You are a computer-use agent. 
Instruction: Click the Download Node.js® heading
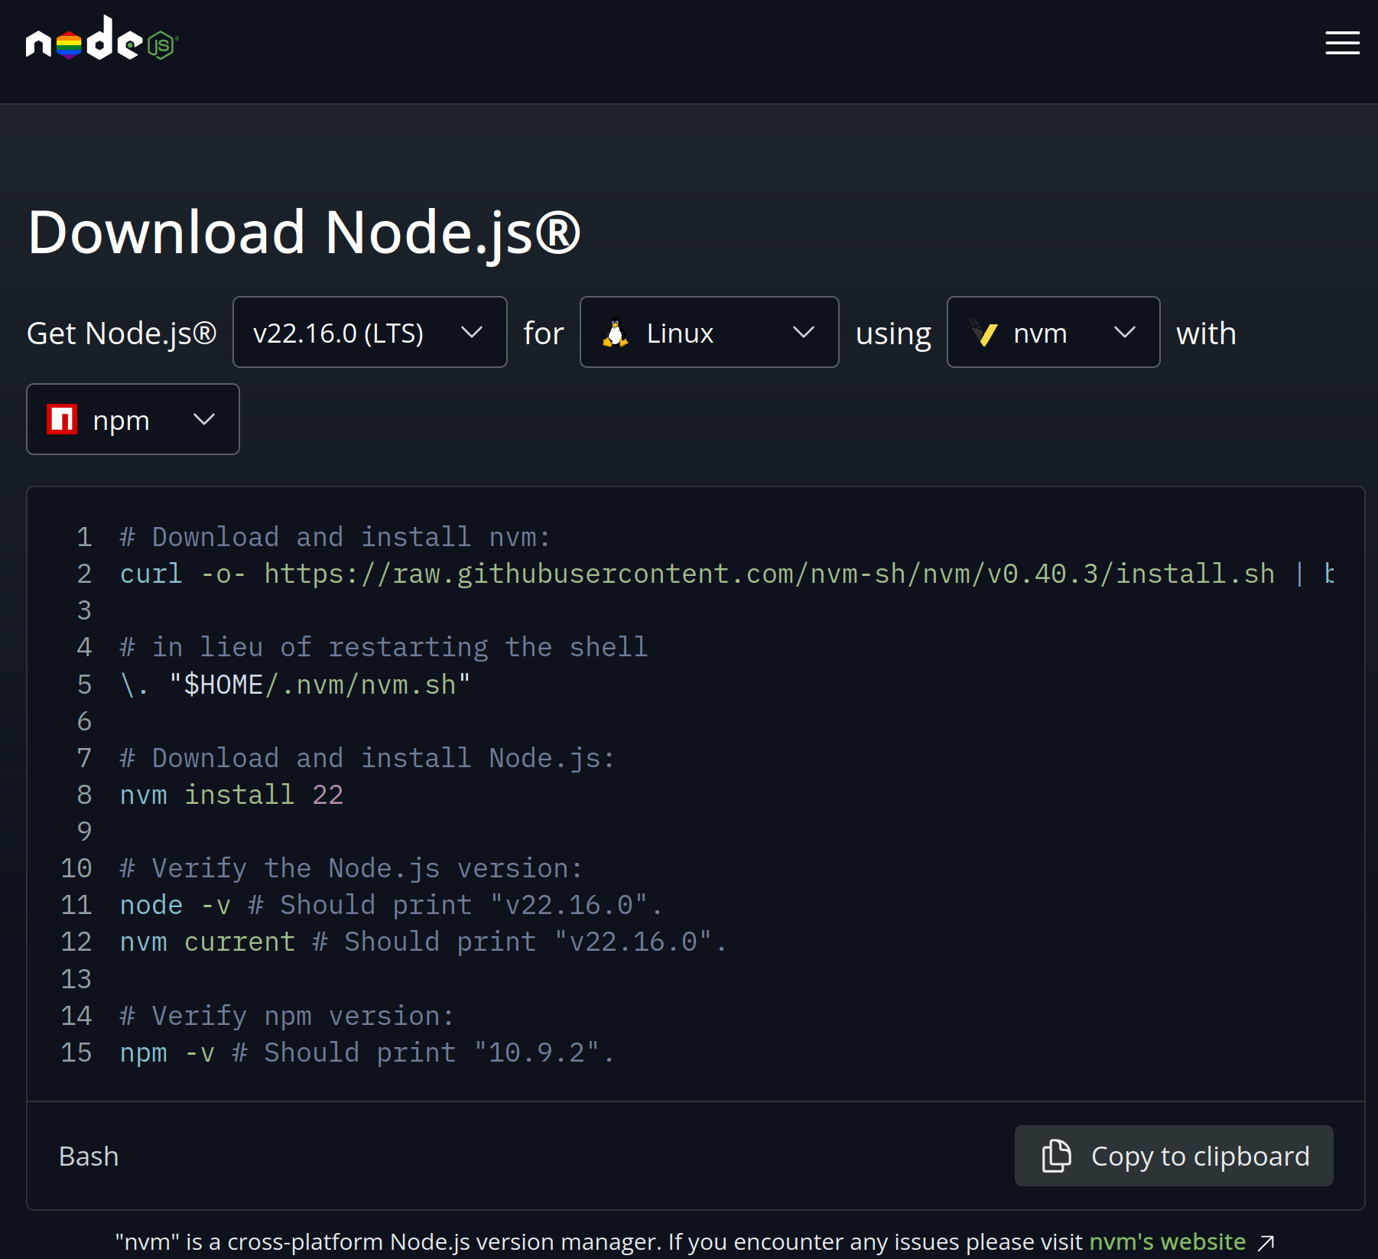[304, 233]
